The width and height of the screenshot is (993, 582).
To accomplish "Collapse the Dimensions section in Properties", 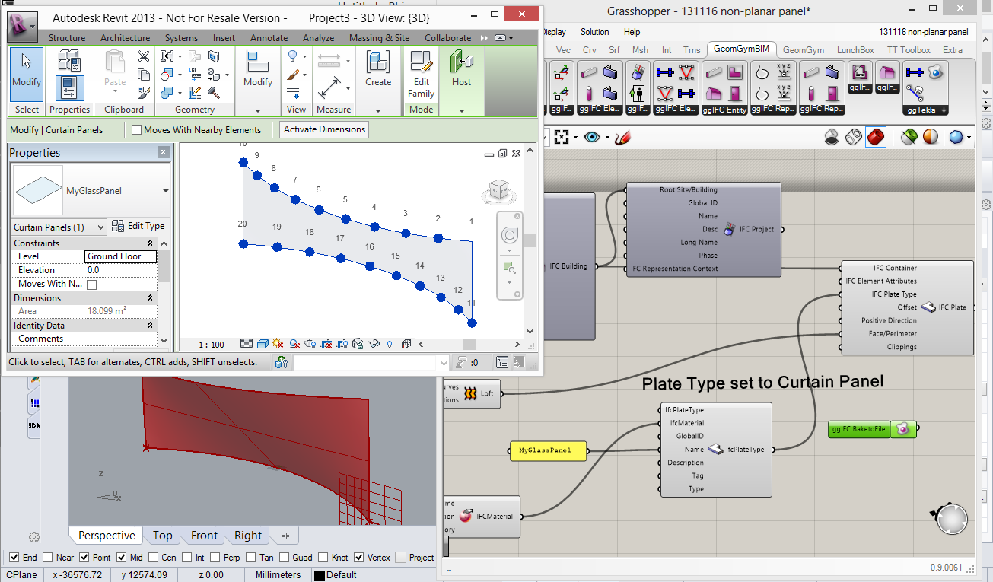I will 151,298.
